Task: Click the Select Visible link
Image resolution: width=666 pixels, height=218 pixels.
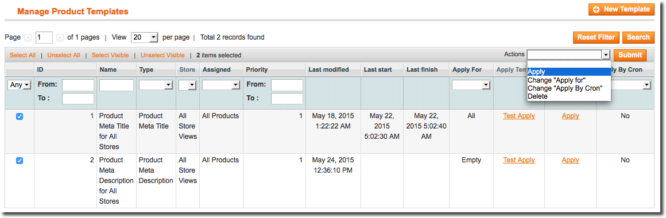Action: click(x=110, y=55)
